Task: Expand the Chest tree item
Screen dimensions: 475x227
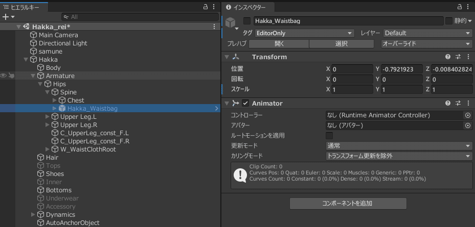Action: (x=55, y=100)
